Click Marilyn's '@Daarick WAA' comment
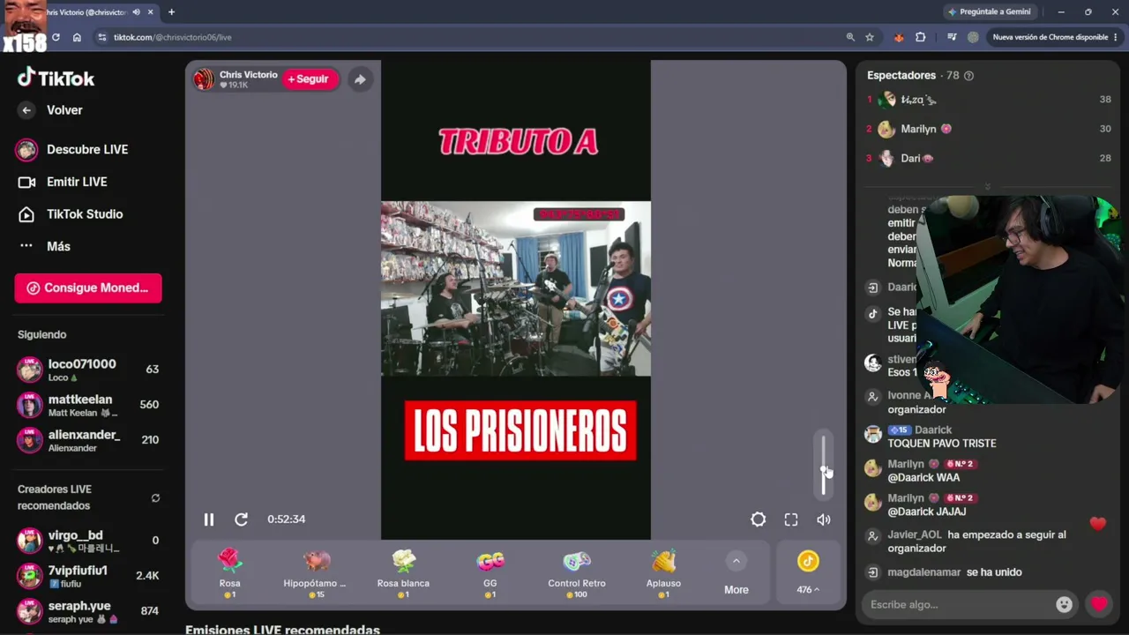This screenshot has height=635, width=1129. (923, 478)
